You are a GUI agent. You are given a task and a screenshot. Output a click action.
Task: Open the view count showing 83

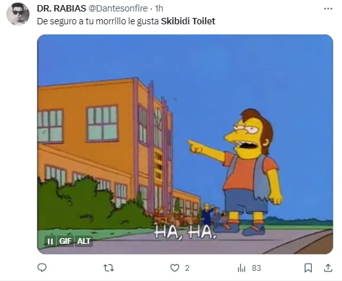click(256, 268)
